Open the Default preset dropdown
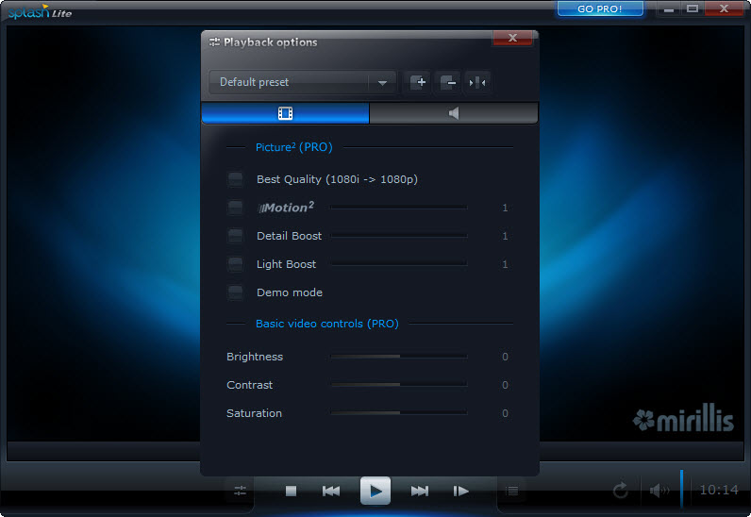 pyautogui.click(x=302, y=82)
